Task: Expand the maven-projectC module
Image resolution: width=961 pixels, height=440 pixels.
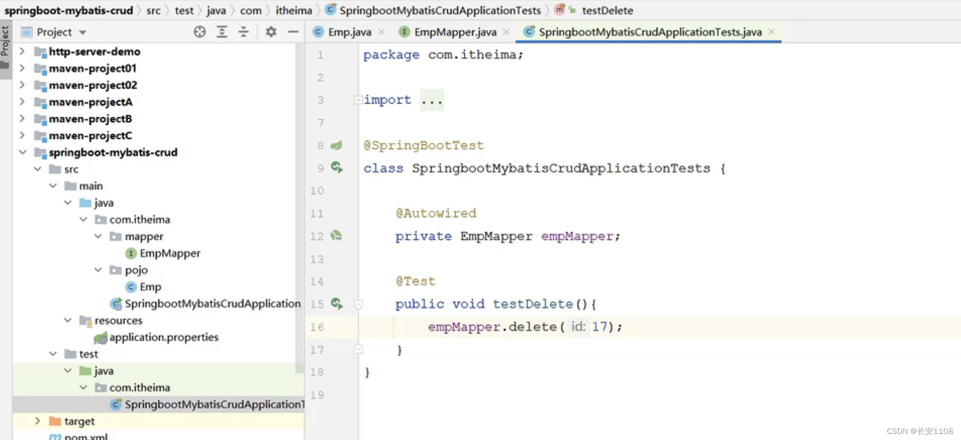Action: pos(22,135)
